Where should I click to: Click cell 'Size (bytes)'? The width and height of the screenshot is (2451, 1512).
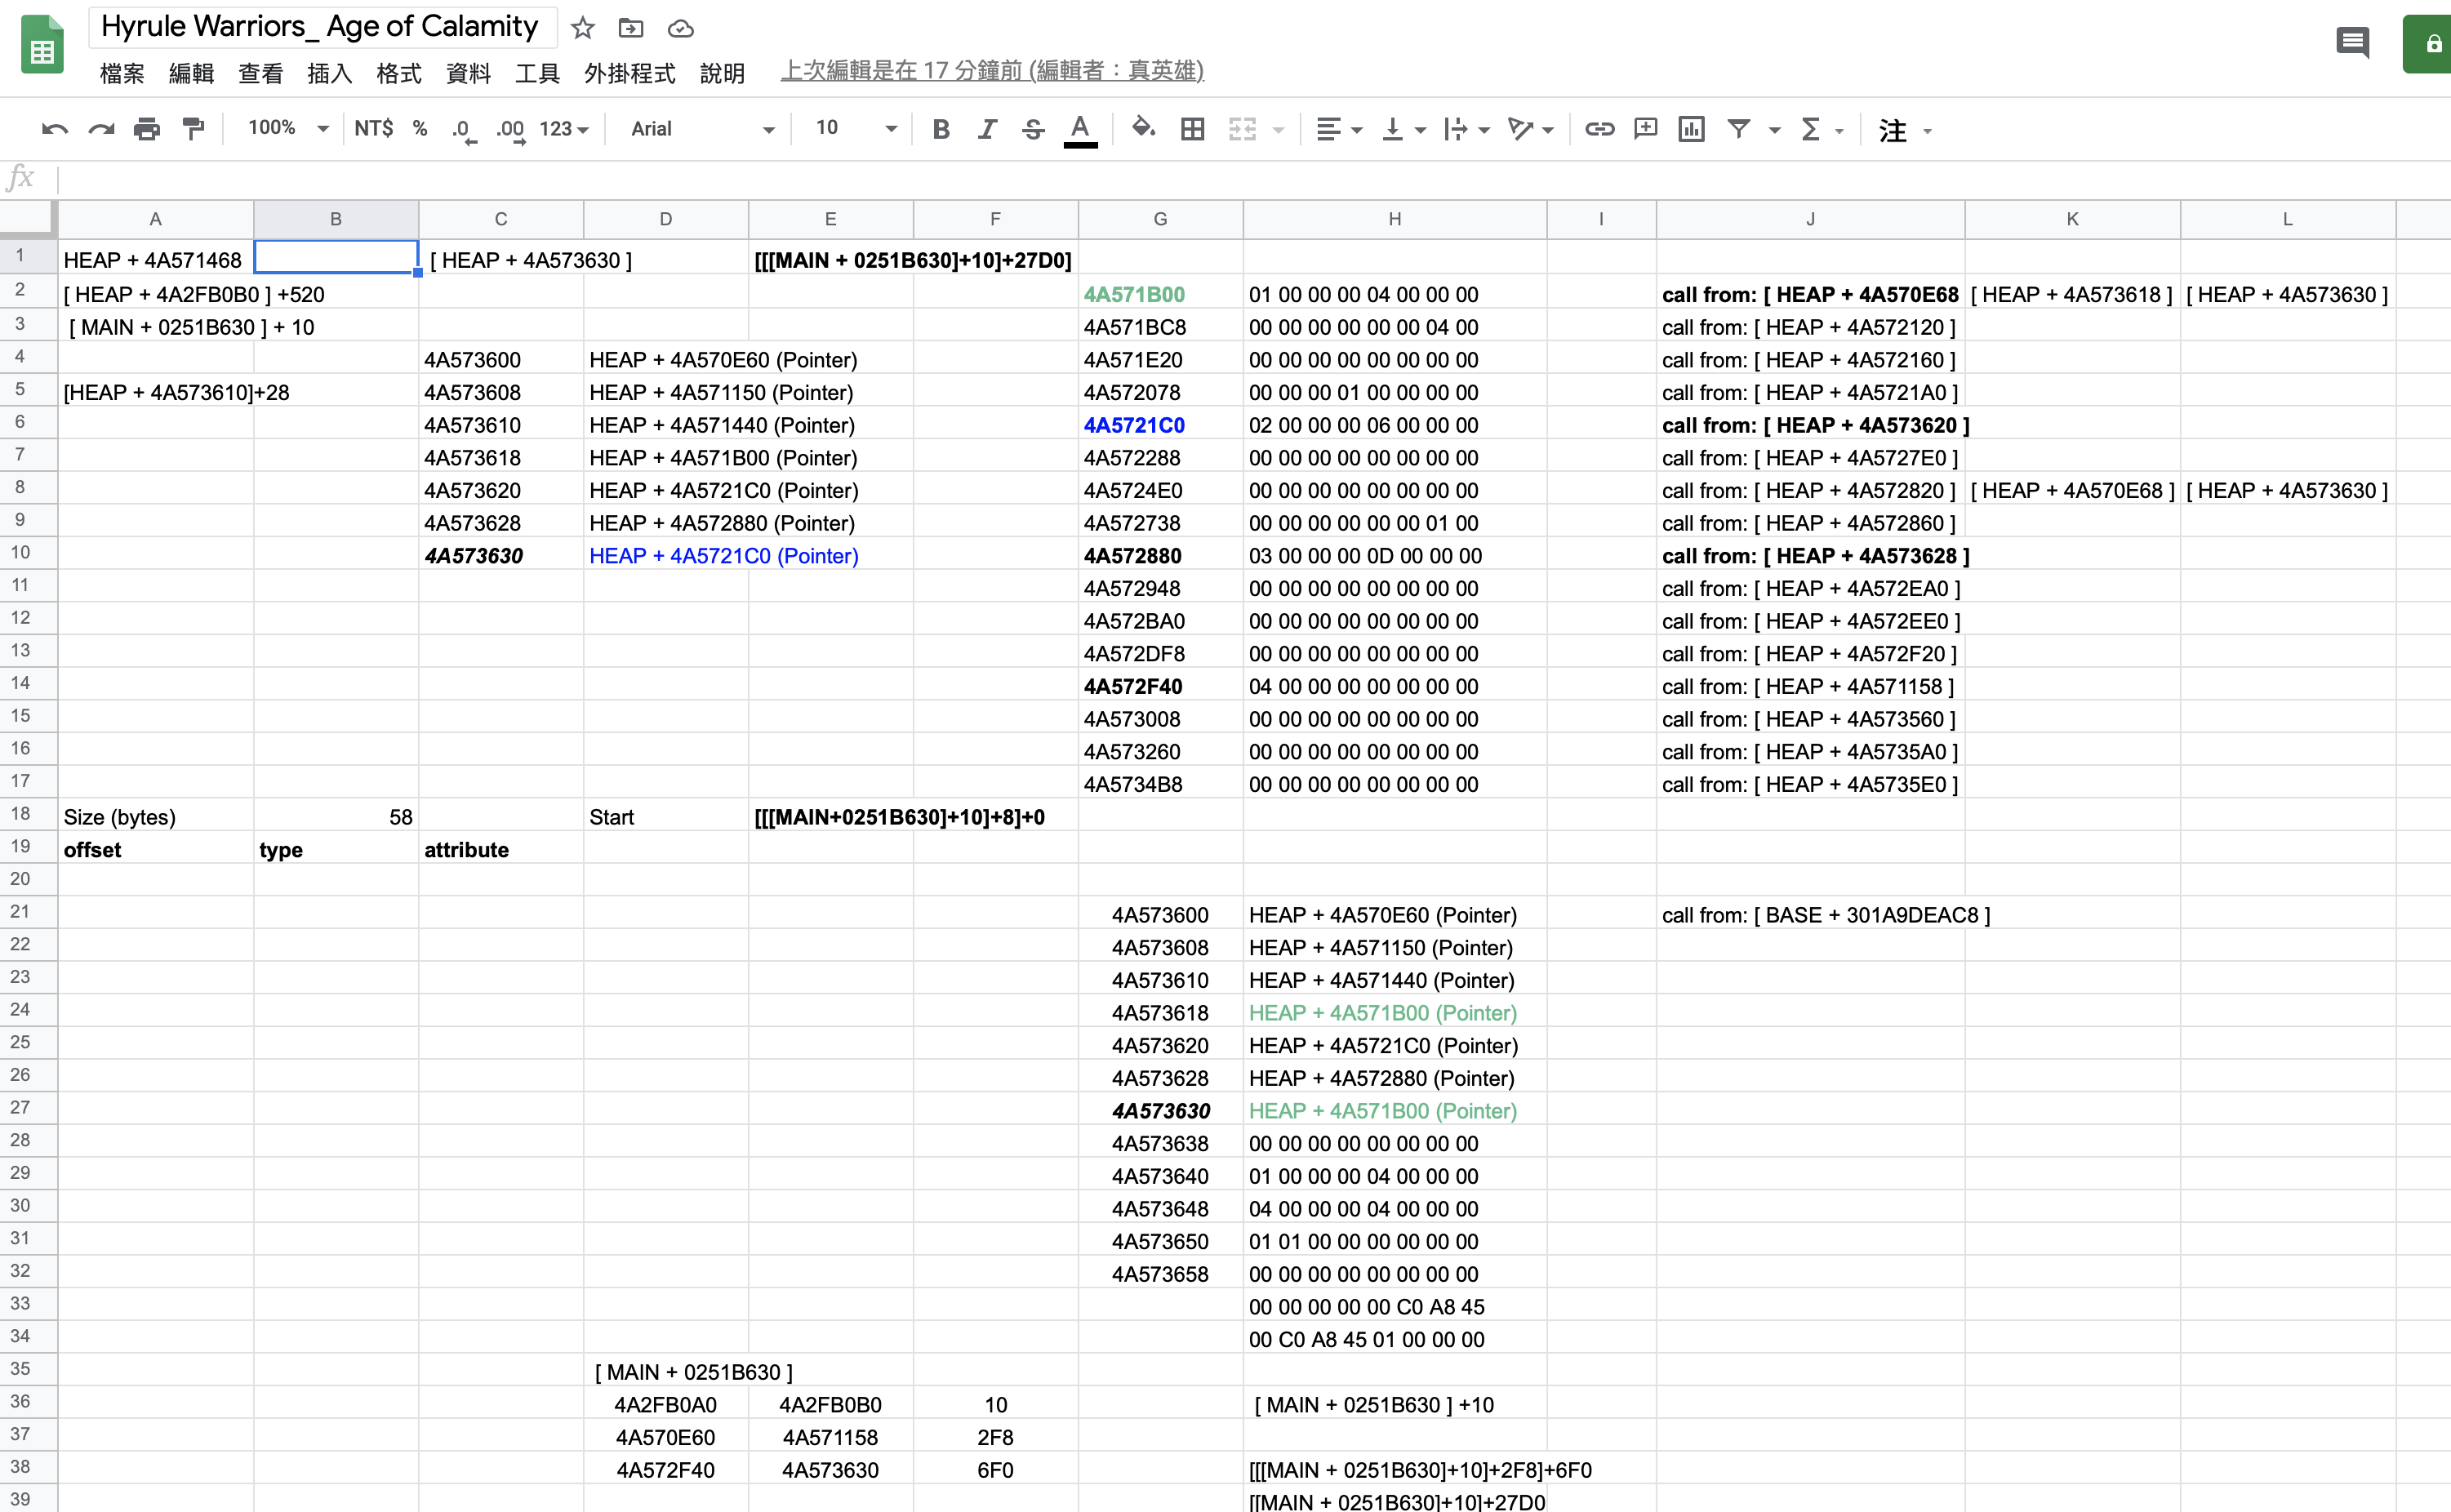click(x=155, y=817)
